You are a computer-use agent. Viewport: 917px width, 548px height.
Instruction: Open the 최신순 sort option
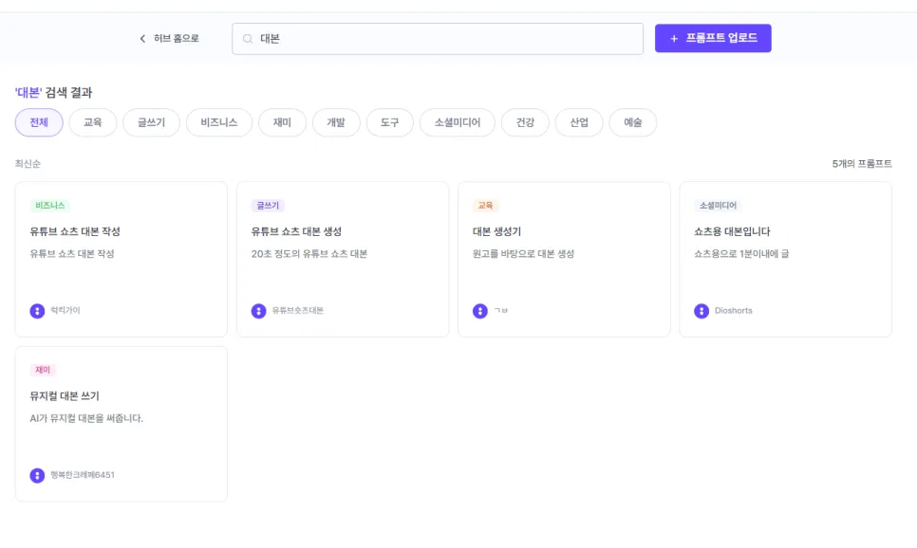28,164
